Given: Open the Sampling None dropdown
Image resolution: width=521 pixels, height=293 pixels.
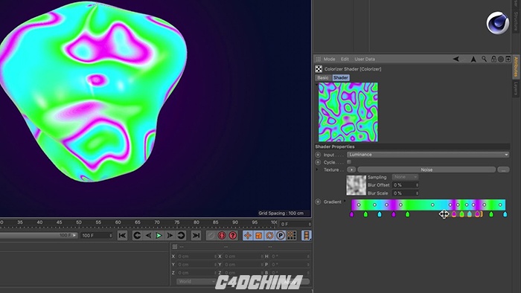Looking at the screenshot, I should coord(405,177).
